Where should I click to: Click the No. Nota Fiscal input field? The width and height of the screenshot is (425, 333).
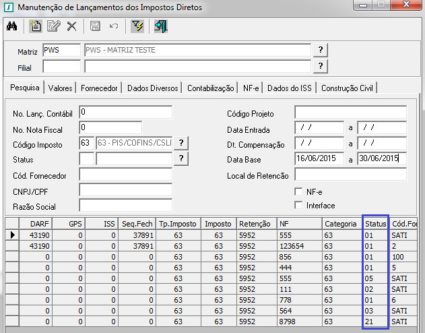pyautogui.click(x=110, y=127)
